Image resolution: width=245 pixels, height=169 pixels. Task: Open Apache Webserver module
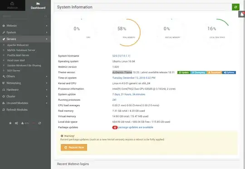(18, 45)
